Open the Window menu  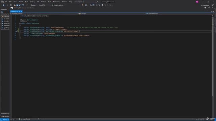click(x=64, y=2)
